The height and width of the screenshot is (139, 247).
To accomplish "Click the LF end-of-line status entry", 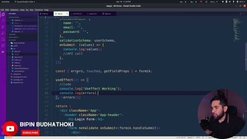I will [203, 137].
